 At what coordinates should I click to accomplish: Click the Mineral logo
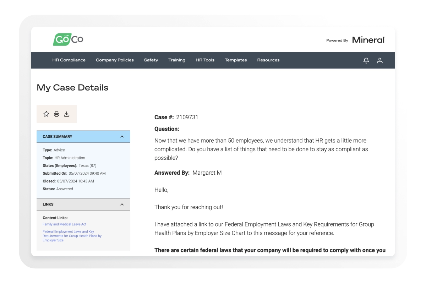tap(368, 40)
